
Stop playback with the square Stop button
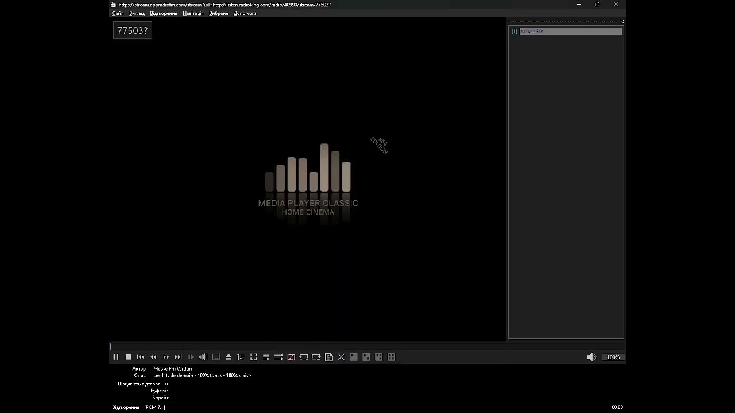coord(129,357)
